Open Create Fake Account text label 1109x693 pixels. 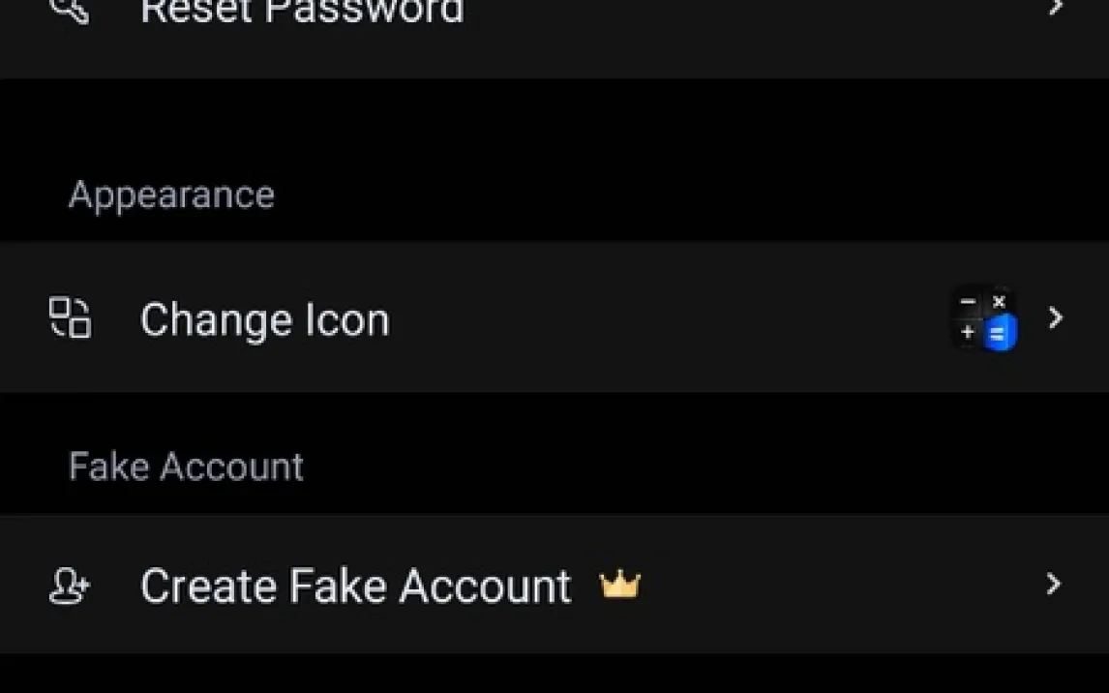(355, 587)
